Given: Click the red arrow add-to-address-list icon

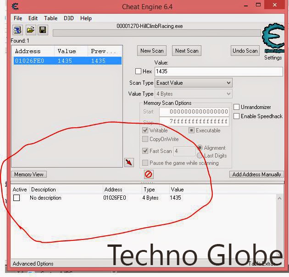Looking at the screenshot, I should (x=129, y=163).
